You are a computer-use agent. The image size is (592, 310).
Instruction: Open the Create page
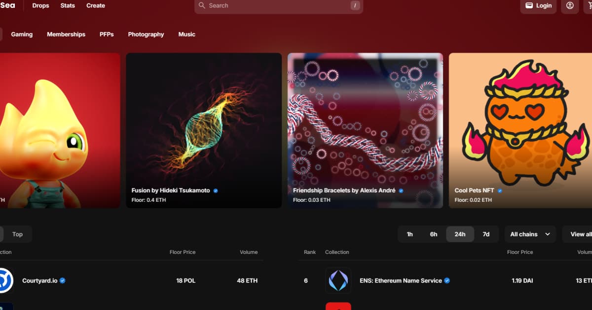(96, 5)
